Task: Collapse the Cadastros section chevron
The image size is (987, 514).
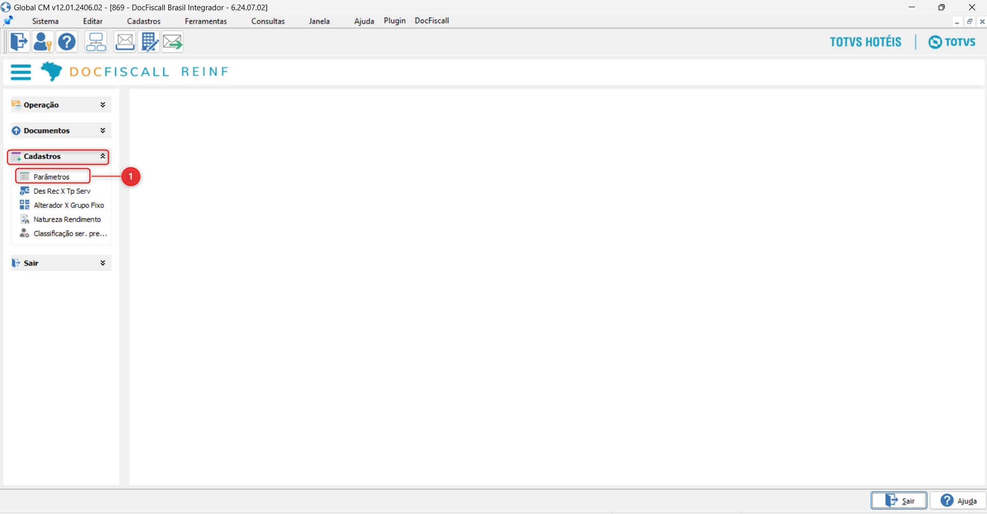Action: [x=103, y=156]
